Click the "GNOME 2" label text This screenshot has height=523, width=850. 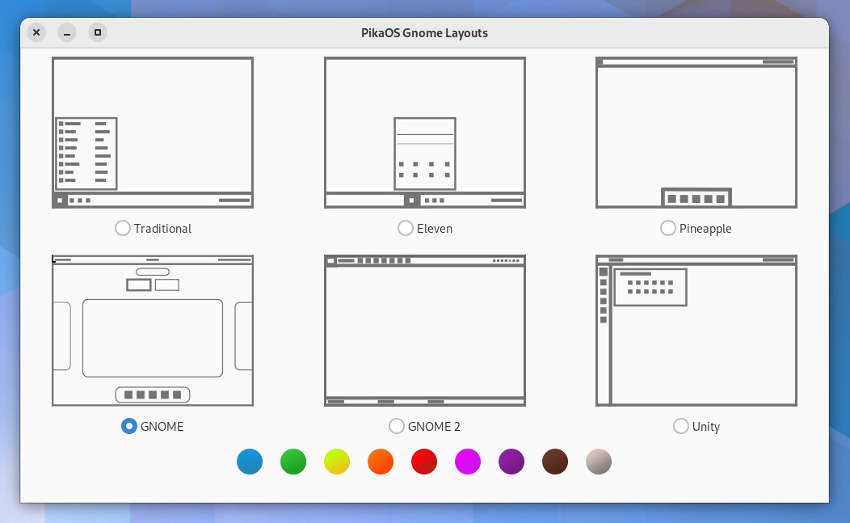coord(434,427)
